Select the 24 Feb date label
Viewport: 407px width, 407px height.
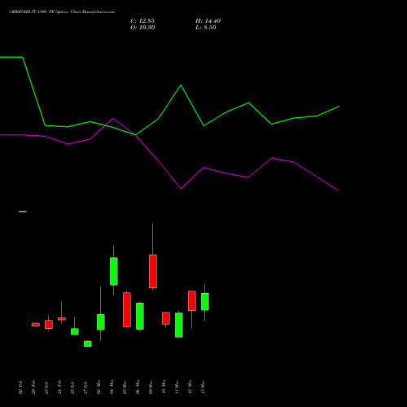click(x=59, y=387)
